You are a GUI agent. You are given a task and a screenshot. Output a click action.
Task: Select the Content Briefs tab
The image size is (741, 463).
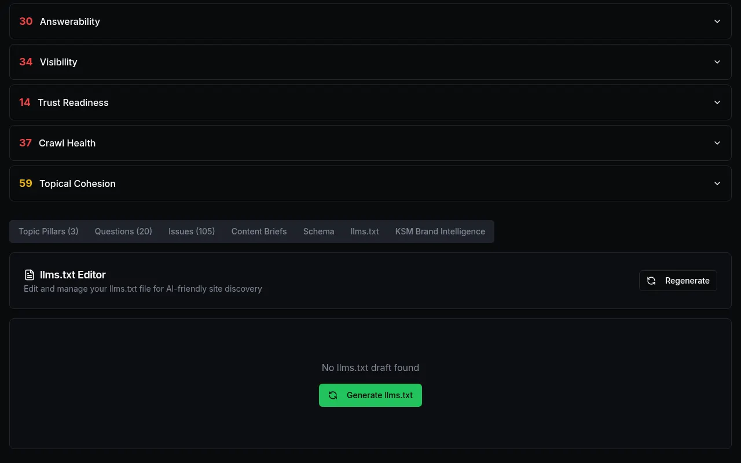click(x=259, y=231)
